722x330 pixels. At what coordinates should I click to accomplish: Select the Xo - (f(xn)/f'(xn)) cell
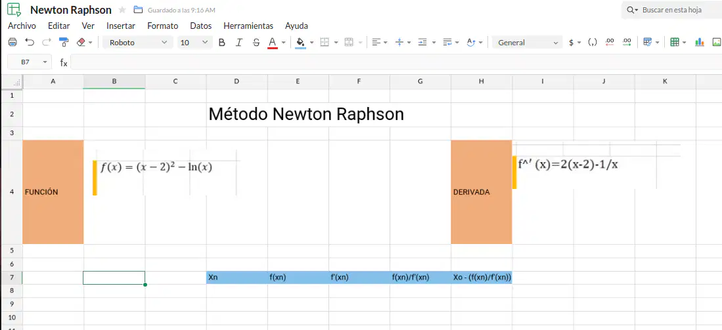pyautogui.click(x=481, y=277)
